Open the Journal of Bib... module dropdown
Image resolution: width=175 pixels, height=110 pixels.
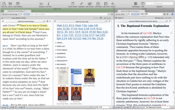(x=121, y=14)
